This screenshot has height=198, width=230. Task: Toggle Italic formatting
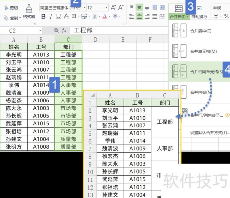(x=51, y=16)
